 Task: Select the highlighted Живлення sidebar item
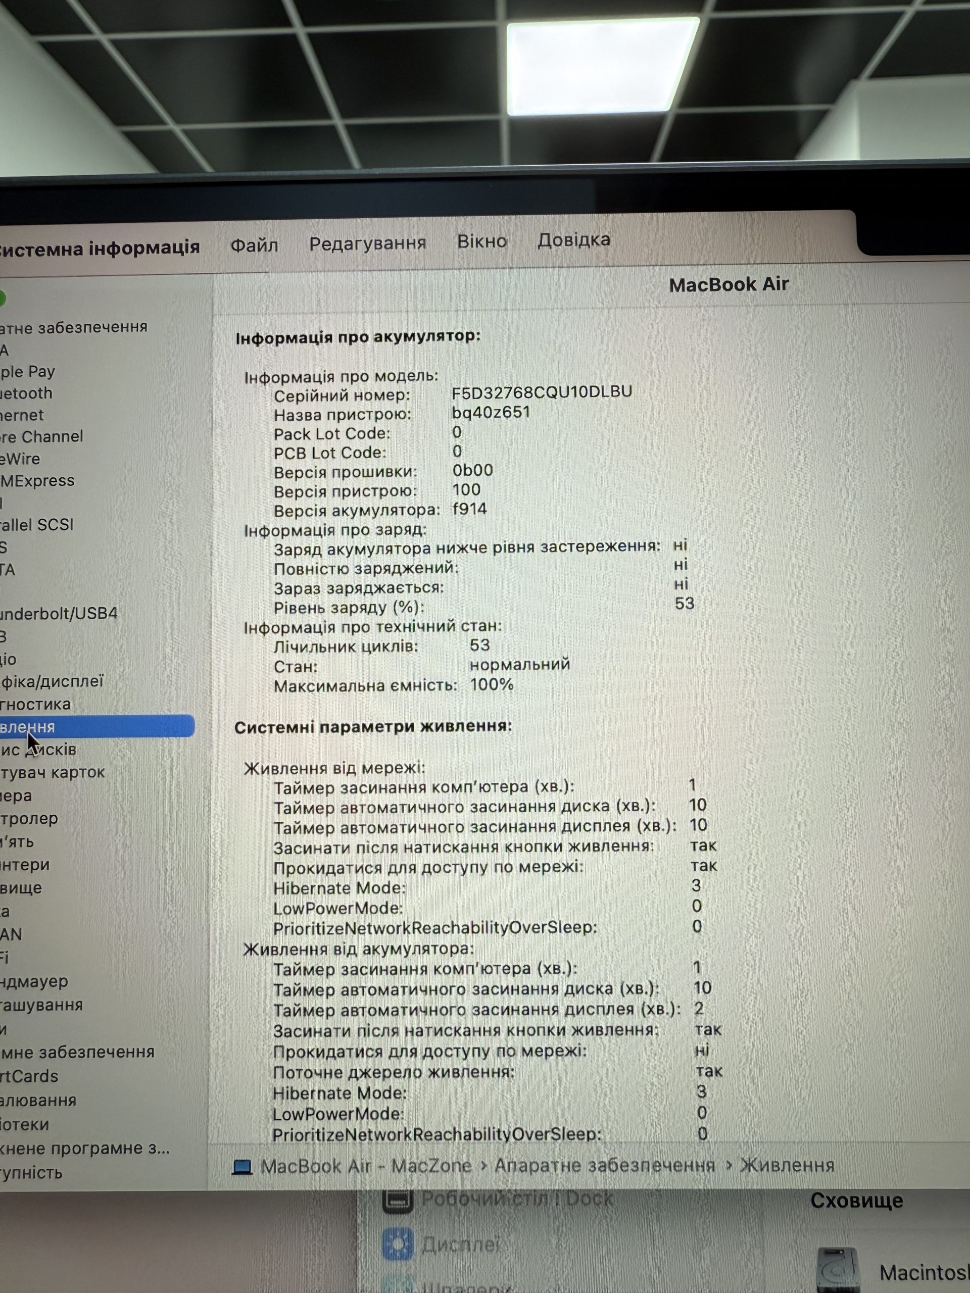pyautogui.click(x=96, y=727)
